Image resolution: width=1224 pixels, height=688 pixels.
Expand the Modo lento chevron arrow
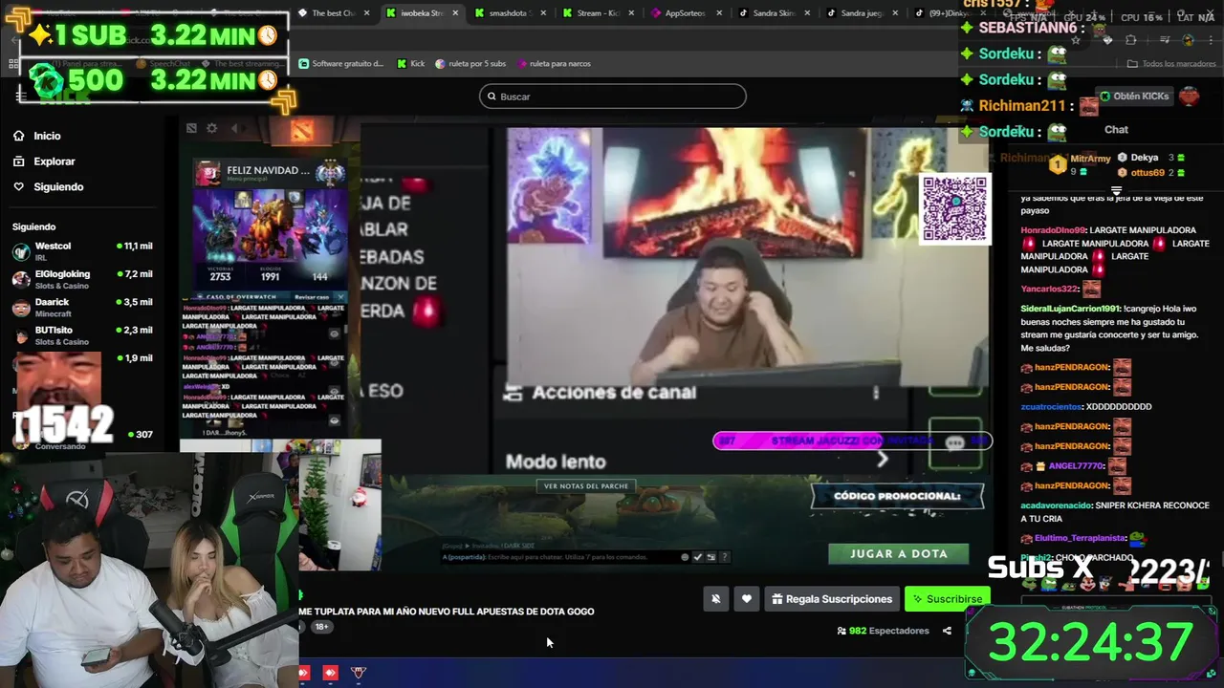tap(882, 460)
